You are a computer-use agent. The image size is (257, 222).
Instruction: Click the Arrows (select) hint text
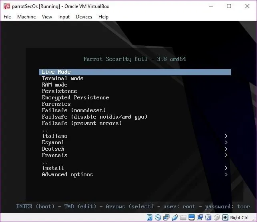click(x=130, y=206)
